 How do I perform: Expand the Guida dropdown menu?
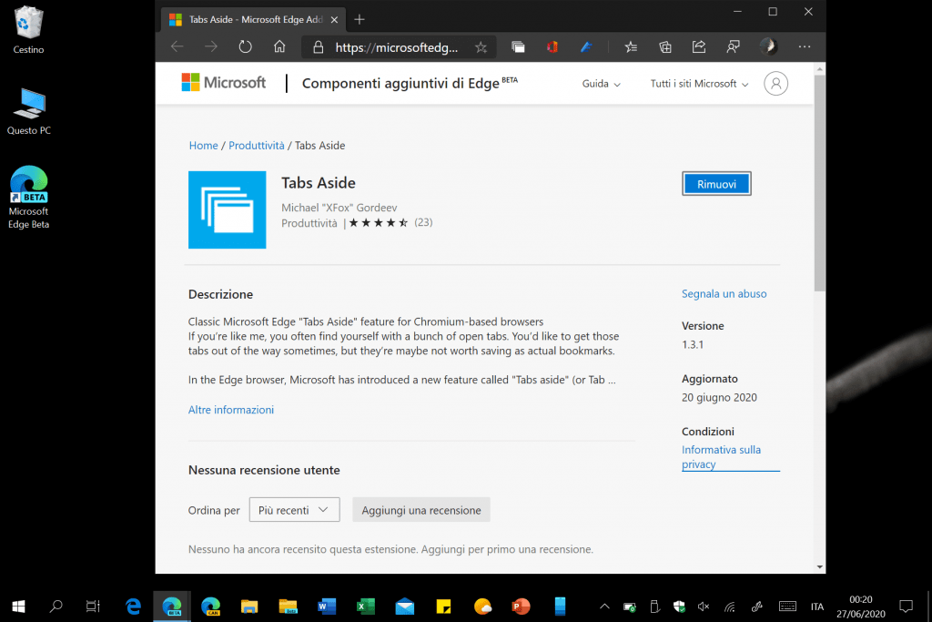point(601,84)
